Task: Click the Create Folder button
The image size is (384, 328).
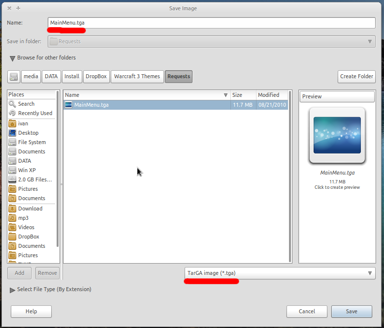Action: point(356,77)
